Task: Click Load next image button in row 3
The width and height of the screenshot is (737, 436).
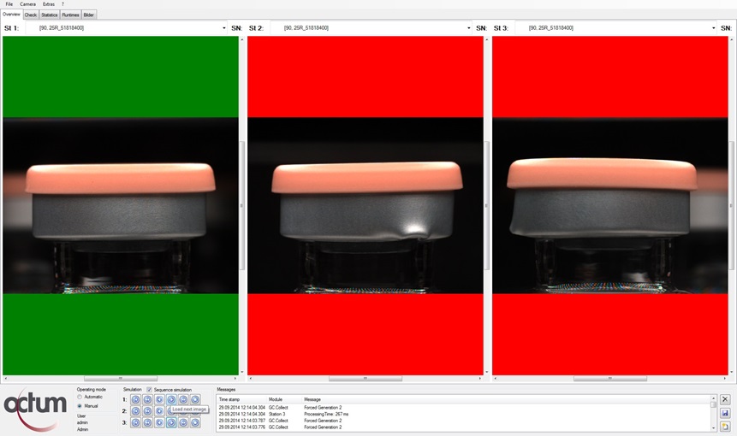Action: tap(171, 423)
